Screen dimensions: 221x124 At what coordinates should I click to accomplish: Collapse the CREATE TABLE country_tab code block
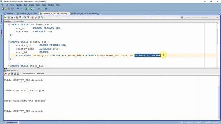[x=9, y=42]
